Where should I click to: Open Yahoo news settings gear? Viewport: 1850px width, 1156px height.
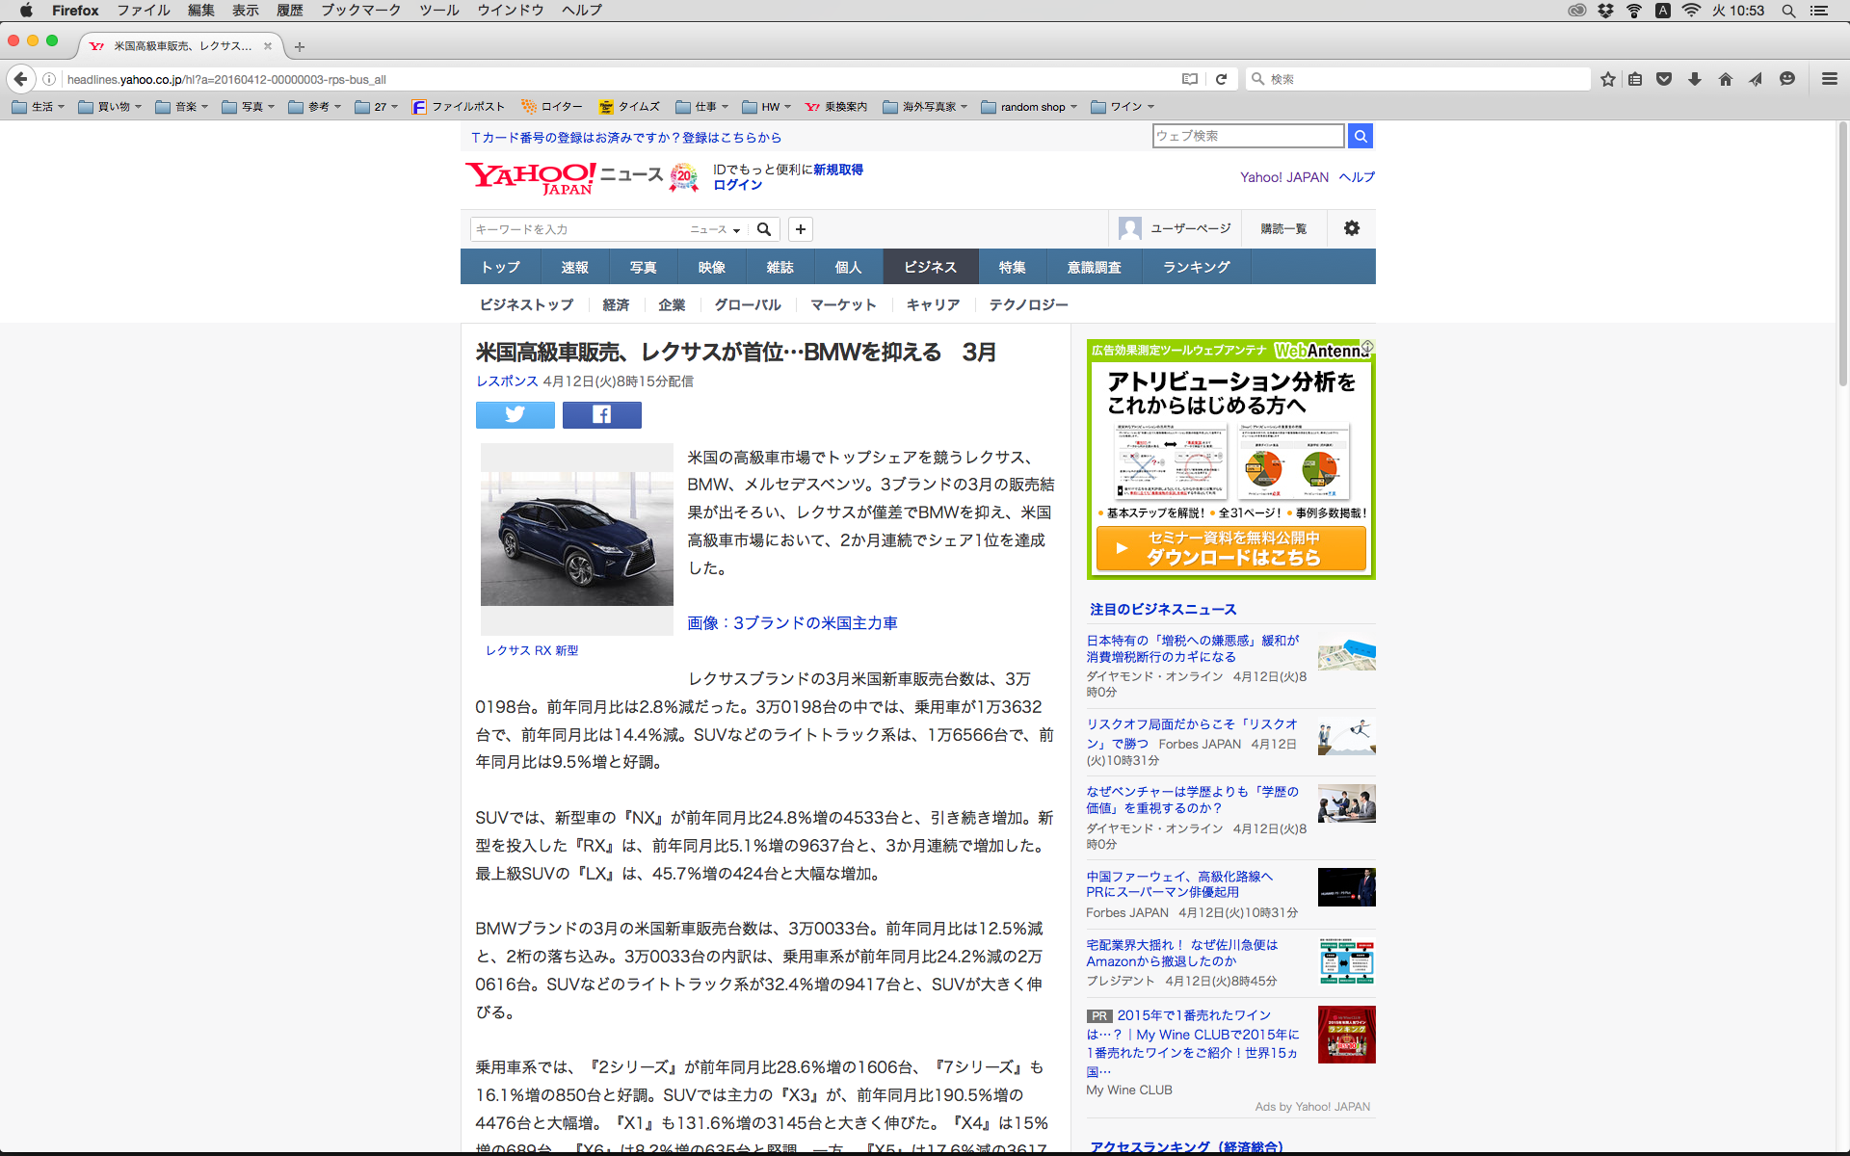click(x=1351, y=228)
